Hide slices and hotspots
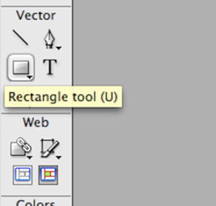The height and width of the screenshot is (206, 216). coord(22,175)
